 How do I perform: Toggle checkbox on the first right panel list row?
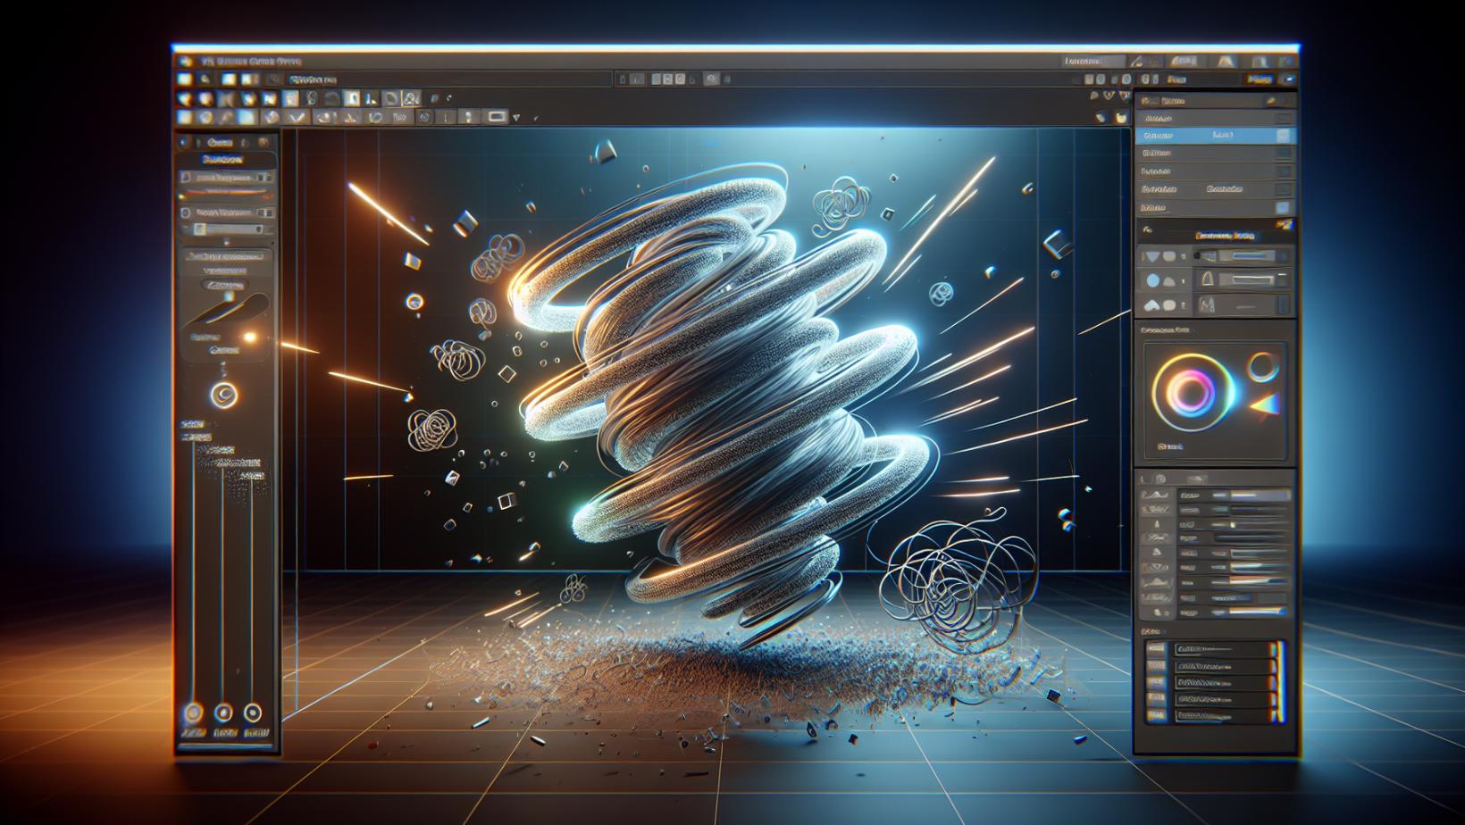click(1283, 118)
